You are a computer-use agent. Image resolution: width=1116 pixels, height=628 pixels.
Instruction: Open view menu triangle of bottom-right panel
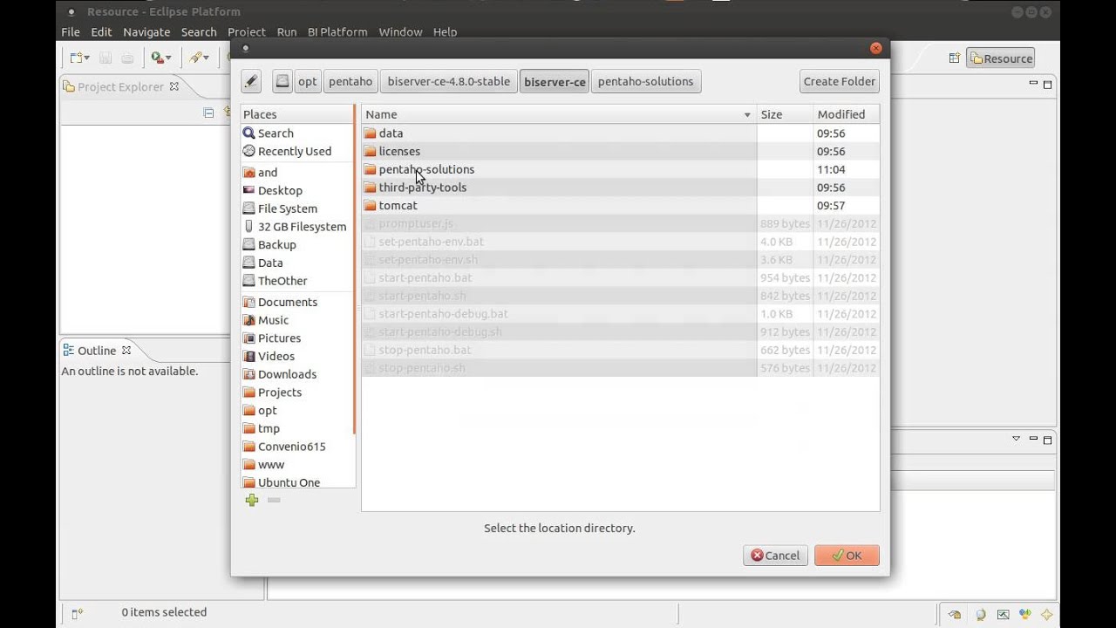point(1016,439)
